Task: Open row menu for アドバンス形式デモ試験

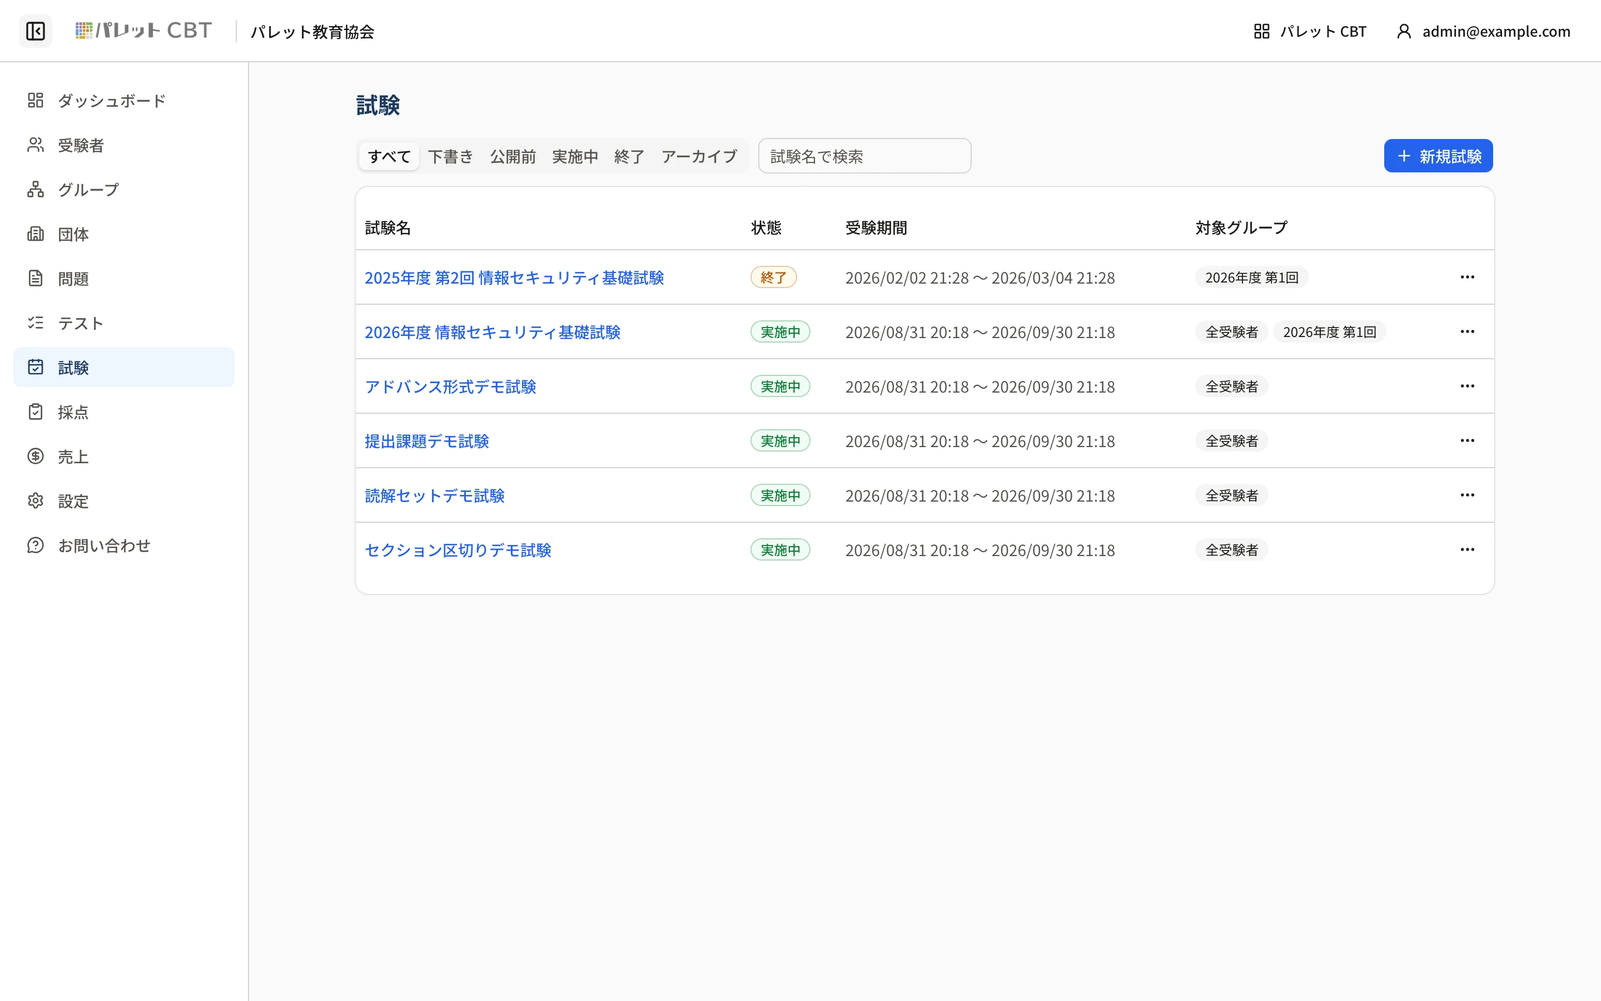Action: (x=1468, y=386)
